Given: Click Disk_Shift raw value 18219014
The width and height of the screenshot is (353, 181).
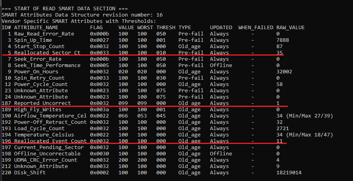Looking at the screenshot, I should pos(289,172).
